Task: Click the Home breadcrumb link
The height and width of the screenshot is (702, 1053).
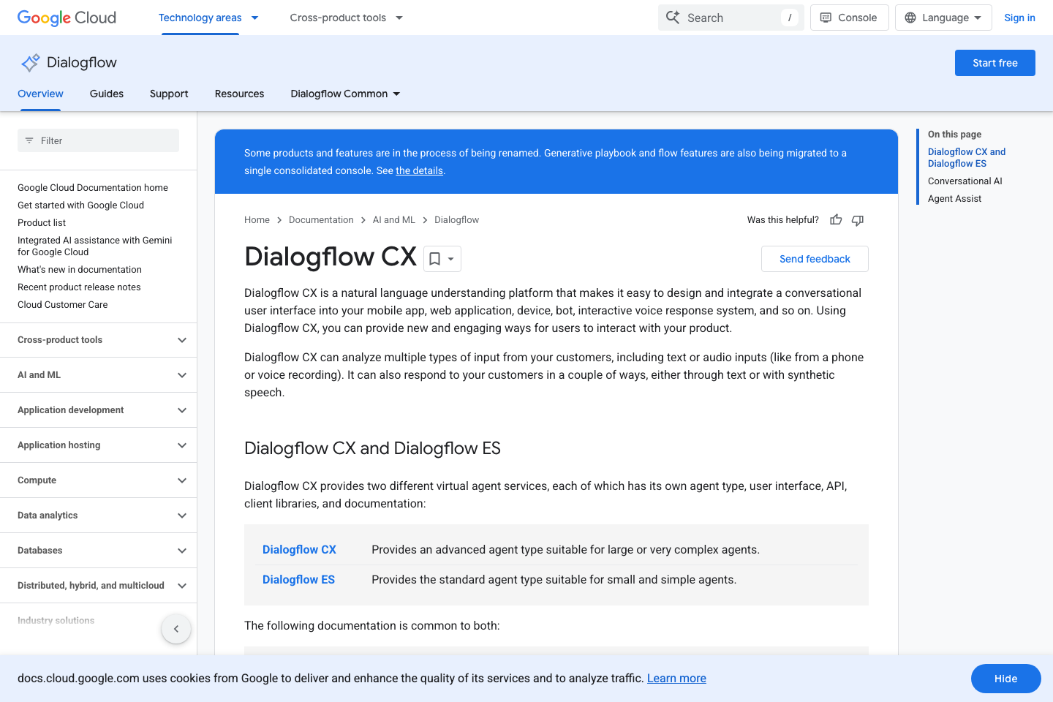Action: click(x=257, y=219)
